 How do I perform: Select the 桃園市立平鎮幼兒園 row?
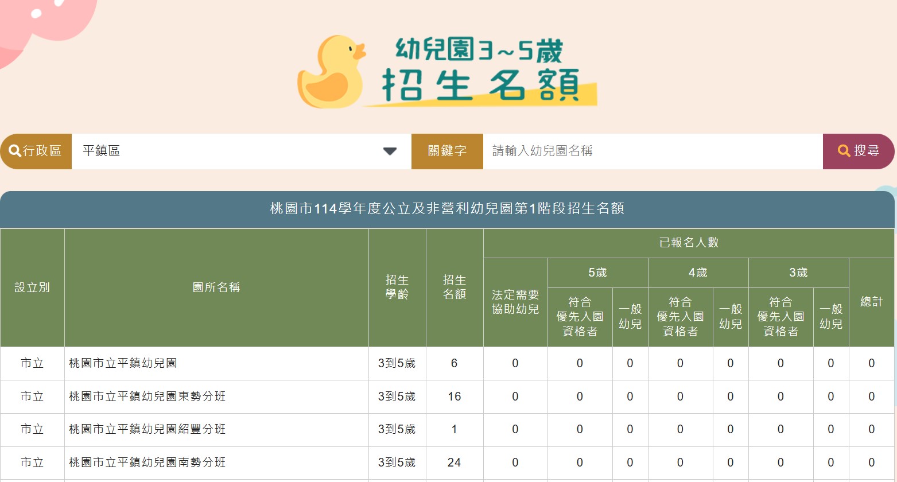(x=216, y=363)
